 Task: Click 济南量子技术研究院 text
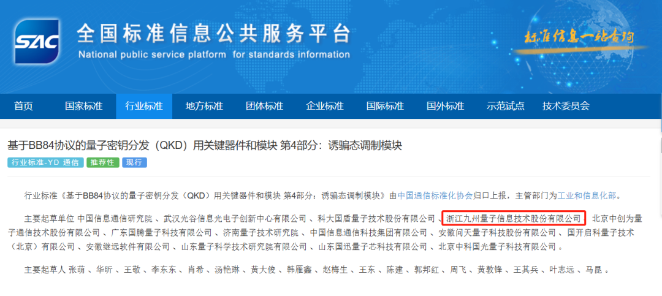[x=261, y=233]
